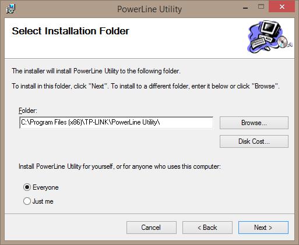Click the Select Installation Folder heading
Image resolution: width=299 pixels, height=245 pixels.
pyautogui.click(x=71, y=31)
